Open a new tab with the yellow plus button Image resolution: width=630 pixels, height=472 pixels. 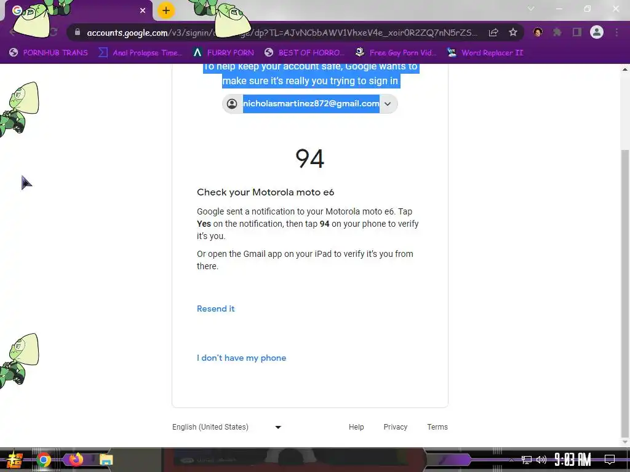[x=166, y=10]
